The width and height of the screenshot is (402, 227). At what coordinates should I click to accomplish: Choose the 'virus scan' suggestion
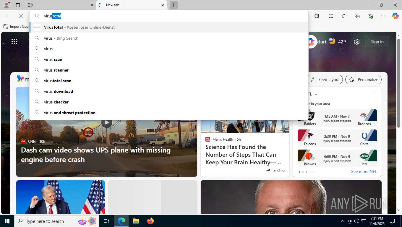[x=169, y=59]
